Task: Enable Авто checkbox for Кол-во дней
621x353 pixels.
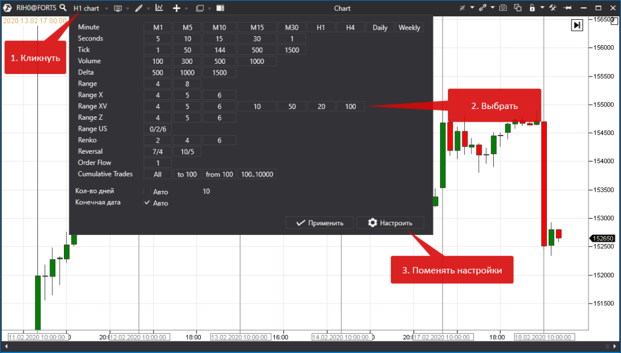Action: click(147, 192)
